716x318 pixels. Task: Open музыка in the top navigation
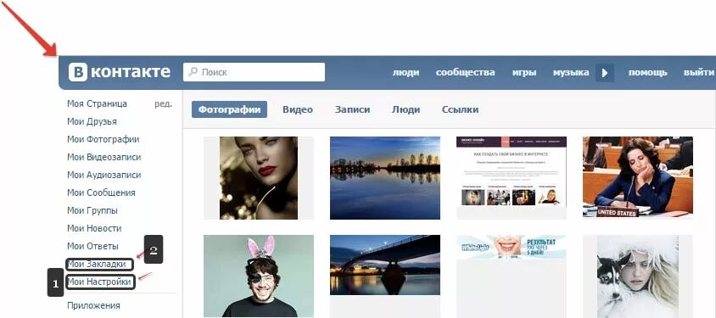point(571,73)
